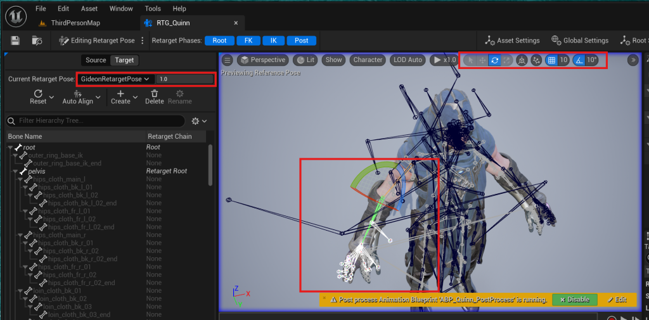This screenshot has width=649, height=320.
Task: Expand the viewport toolbar overflow chevrons
Action: 633,60
